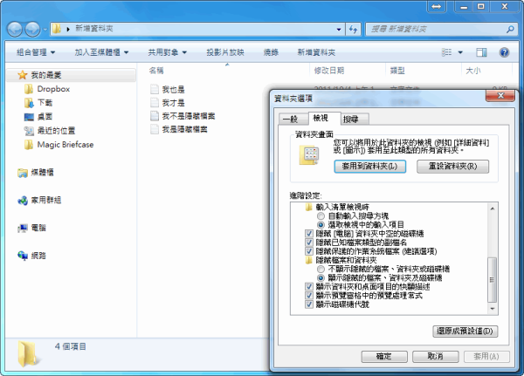Image resolution: width=524 pixels, height=376 pixels.
Task: Click the 取消 button
Action: [435, 357]
